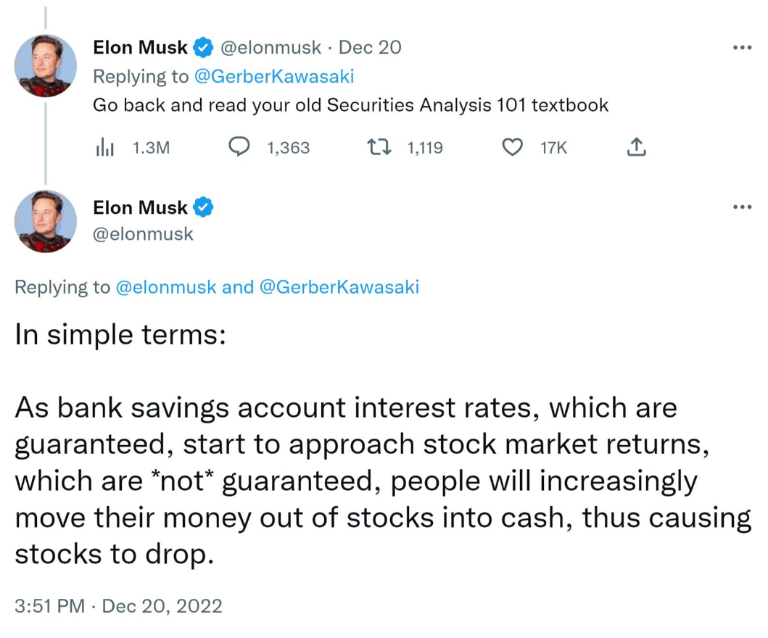Click the reply speech bubble icon
Viewport: 768px width, 638px height.
(x=239, y=147)
